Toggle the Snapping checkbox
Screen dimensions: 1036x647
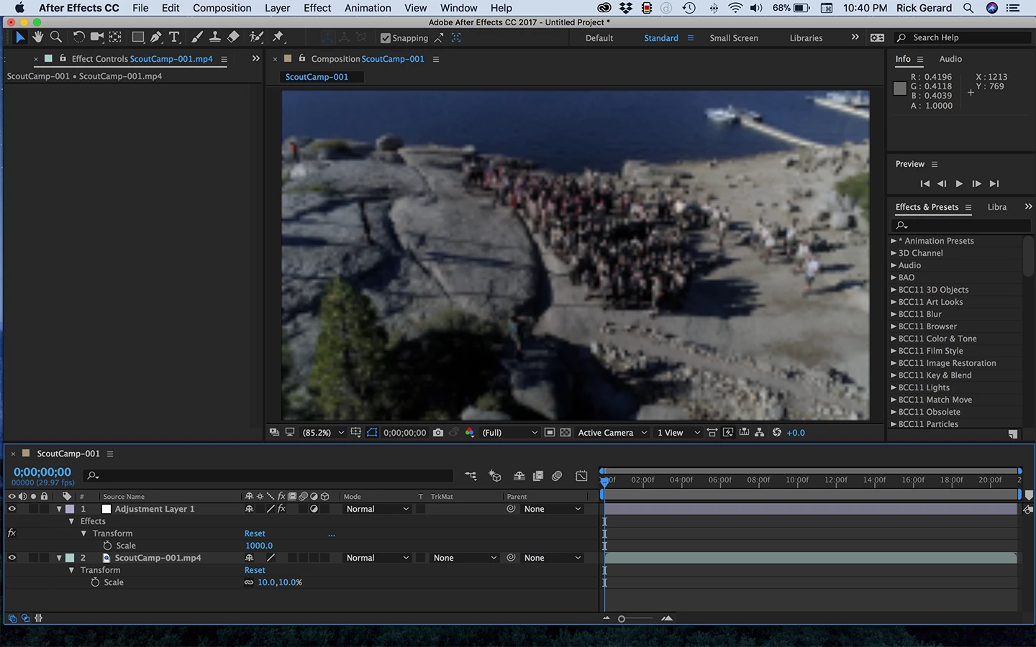[x=386, y=38]
